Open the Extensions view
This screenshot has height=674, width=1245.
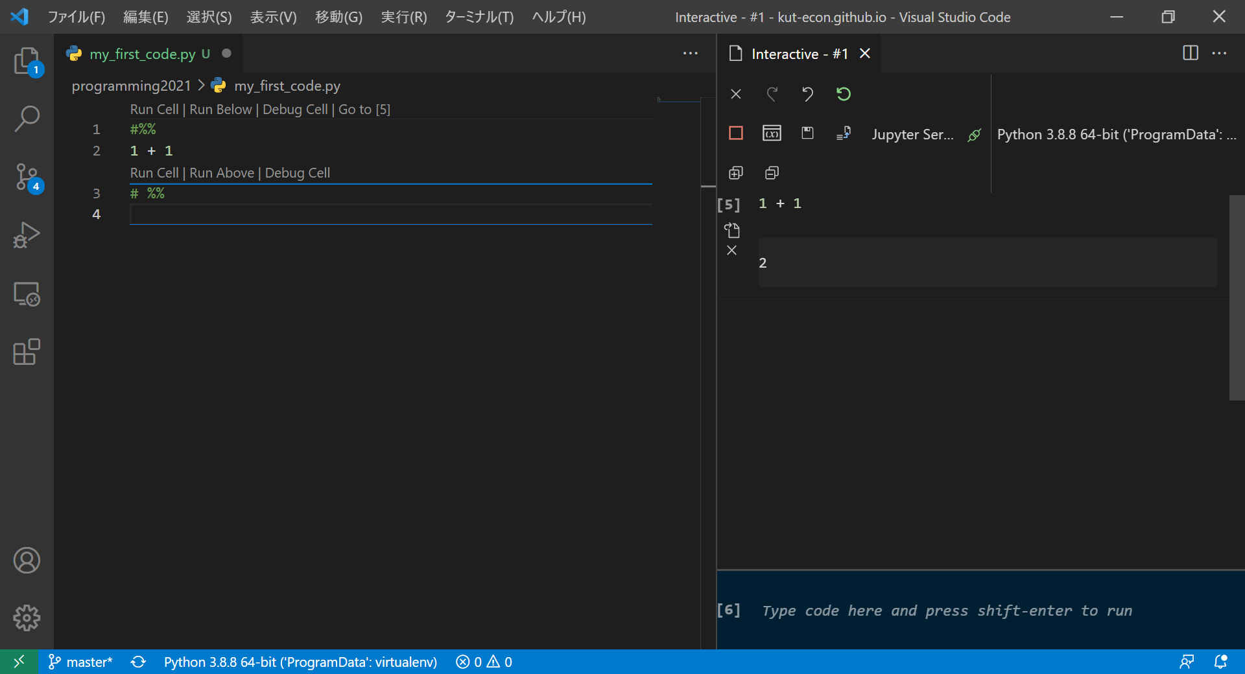[x=27, y=352]
